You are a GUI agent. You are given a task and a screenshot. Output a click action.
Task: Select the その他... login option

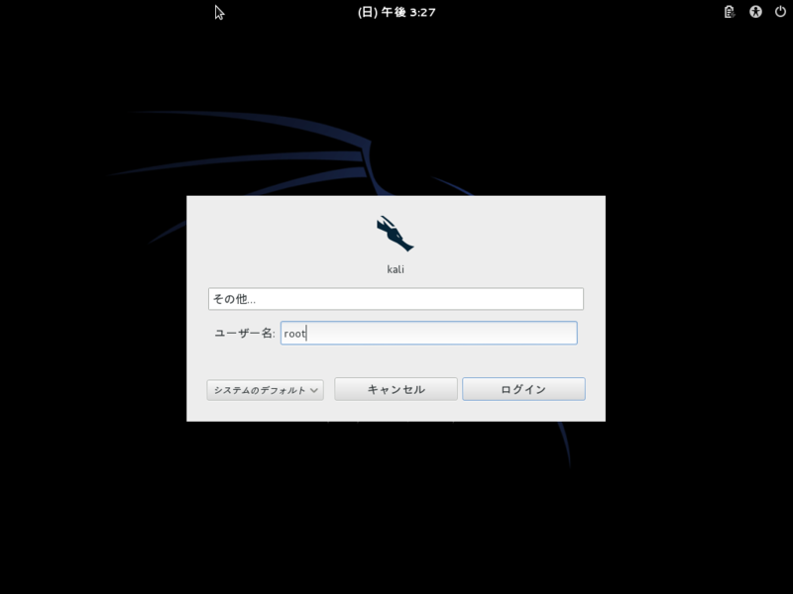click(x=395, y=298)
